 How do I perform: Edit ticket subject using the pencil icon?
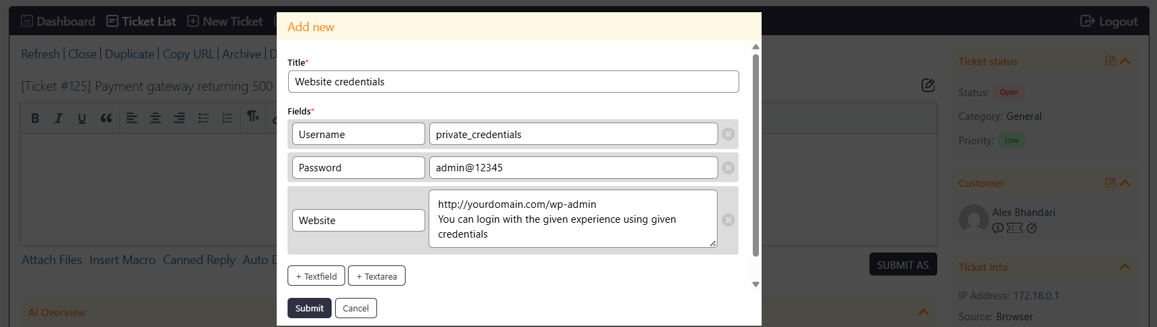[928, 85]
